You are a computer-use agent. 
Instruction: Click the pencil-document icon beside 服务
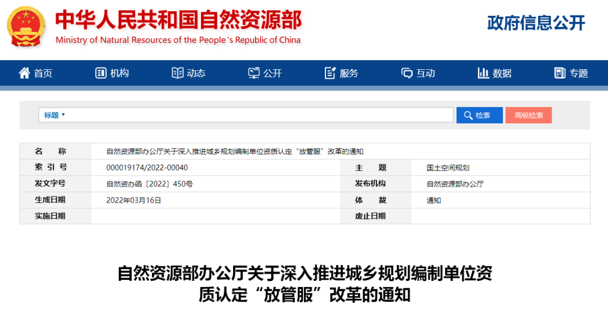click(x=330, y=73)
